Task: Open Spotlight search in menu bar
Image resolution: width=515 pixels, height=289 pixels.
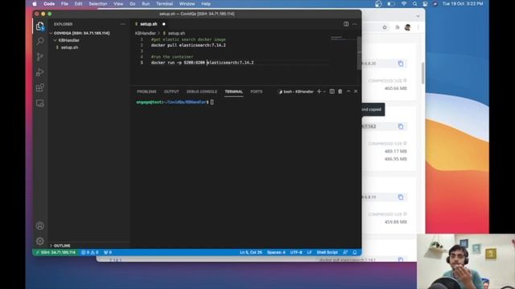Action: tap(415, 4)
